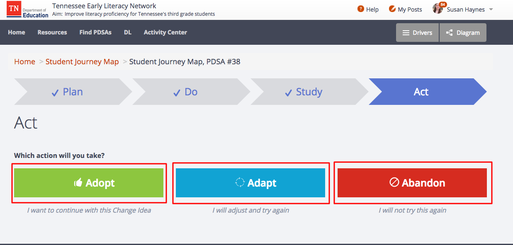Select the Adopt action to continue the Change Idea
Screen dimensions: 513x245
[89, 182]
